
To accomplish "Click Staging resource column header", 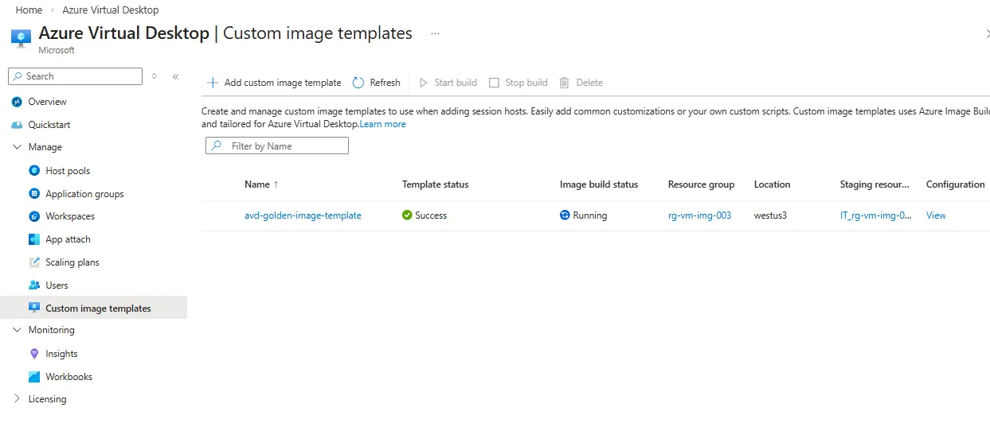I will (x=875, y=184).
